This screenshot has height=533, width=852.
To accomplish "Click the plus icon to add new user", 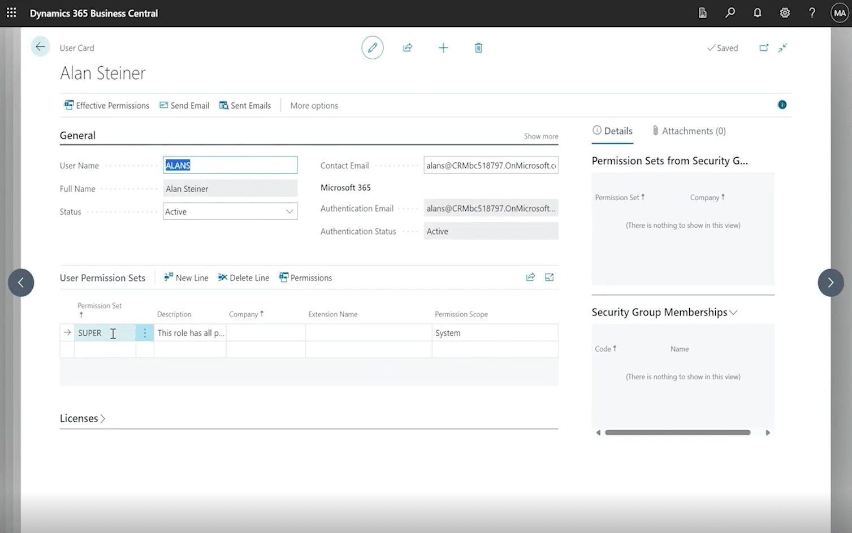I will click(x=443, y=48).
